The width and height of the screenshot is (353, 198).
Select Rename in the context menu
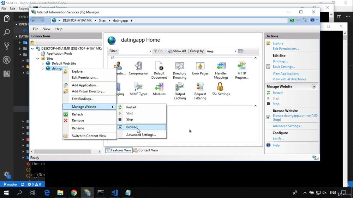[x=89, y=128]
